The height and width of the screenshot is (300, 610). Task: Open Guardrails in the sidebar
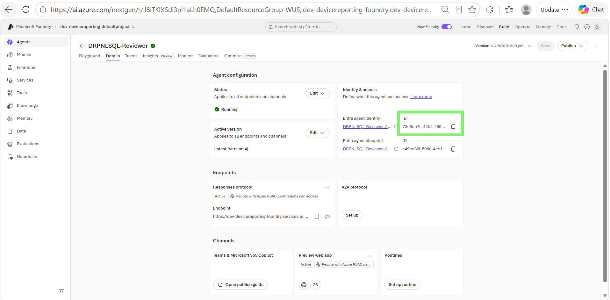tap(36, 157)
